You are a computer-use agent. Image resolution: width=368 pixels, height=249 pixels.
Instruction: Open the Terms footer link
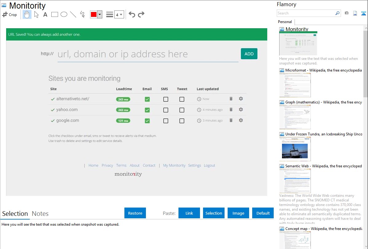(x=121, y=165)
